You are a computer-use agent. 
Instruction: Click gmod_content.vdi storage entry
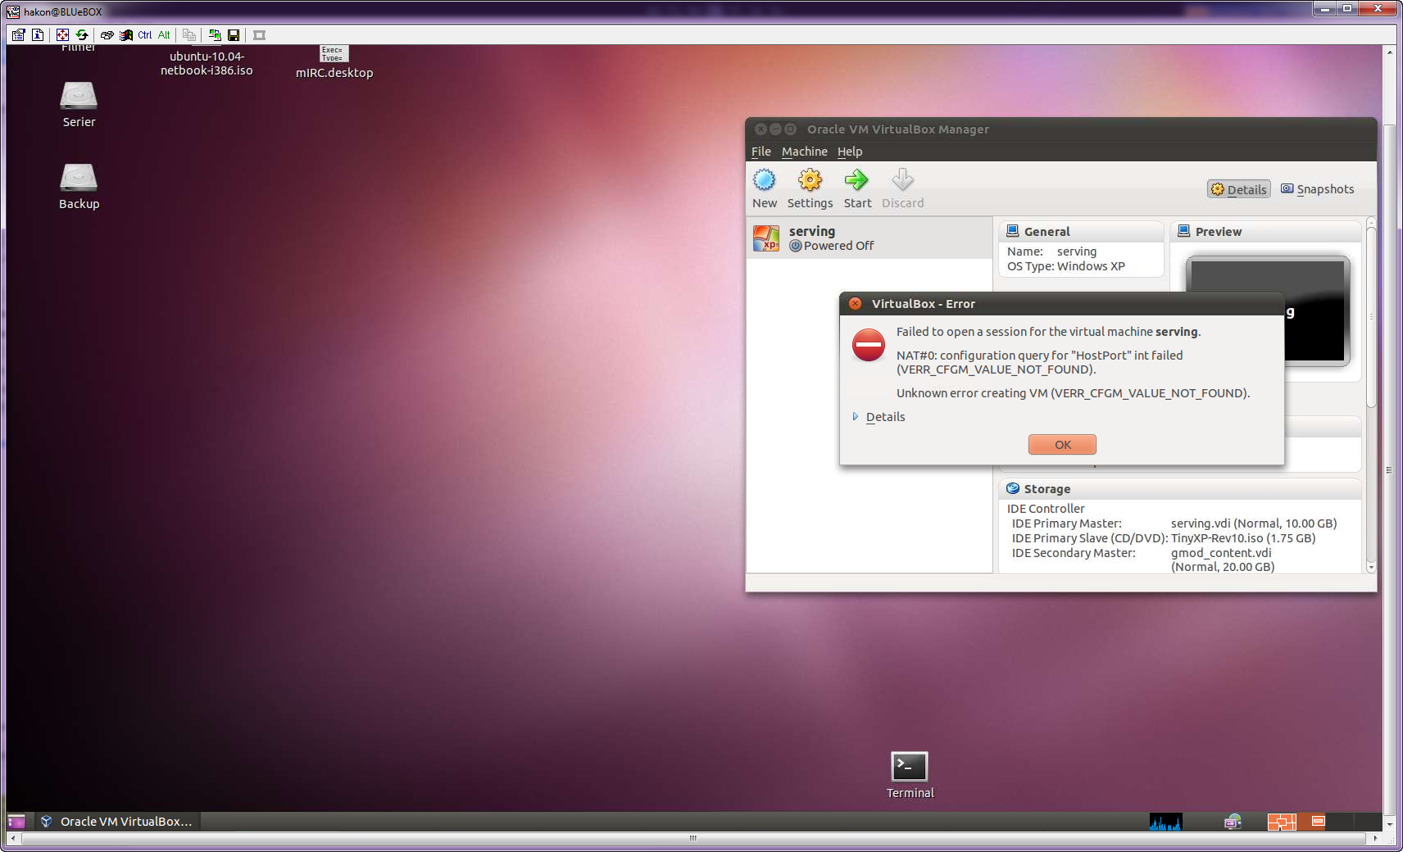click(x=1223, y=560)
